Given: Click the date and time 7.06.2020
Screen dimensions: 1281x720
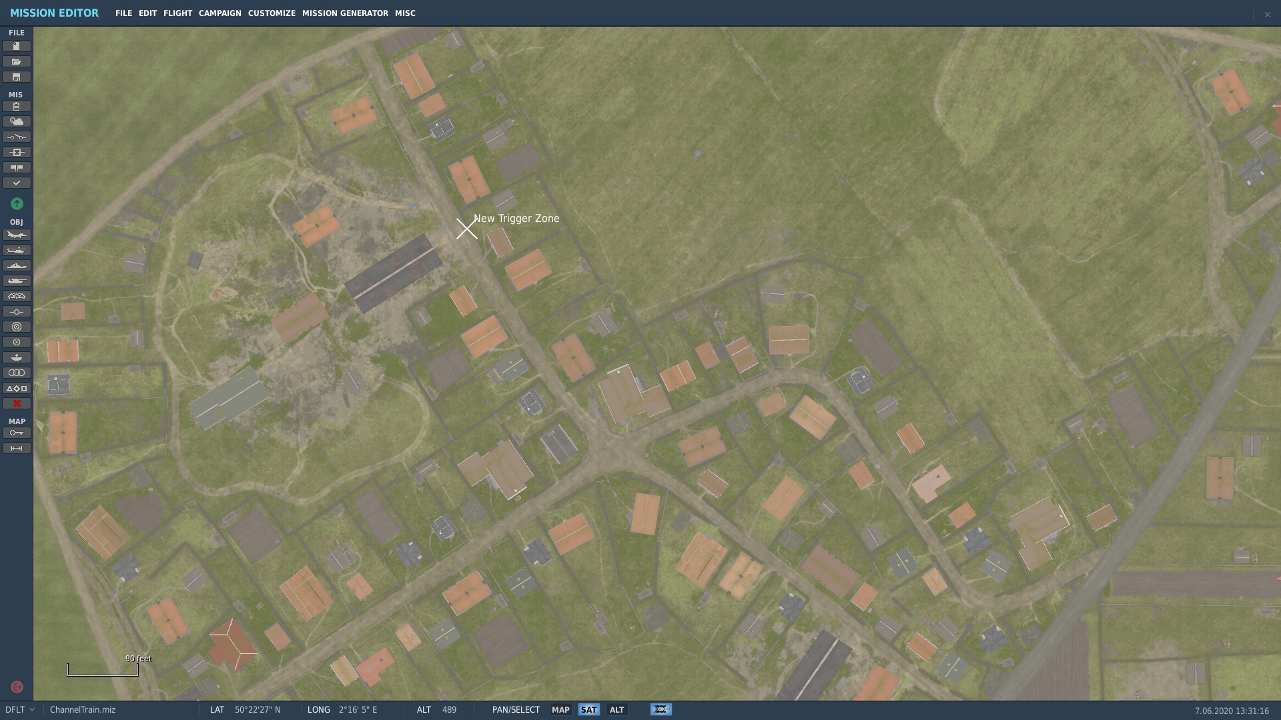Looking at the screenshot, I should pyautogui.click(x=1232, y=711).
